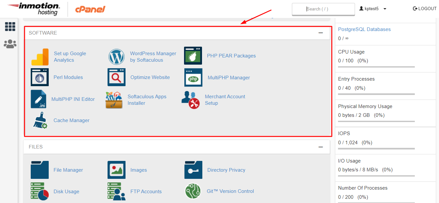Open the Optimize Website magnifier icon
The height and width of the screenshot is (203, 439).
point(117,77)
